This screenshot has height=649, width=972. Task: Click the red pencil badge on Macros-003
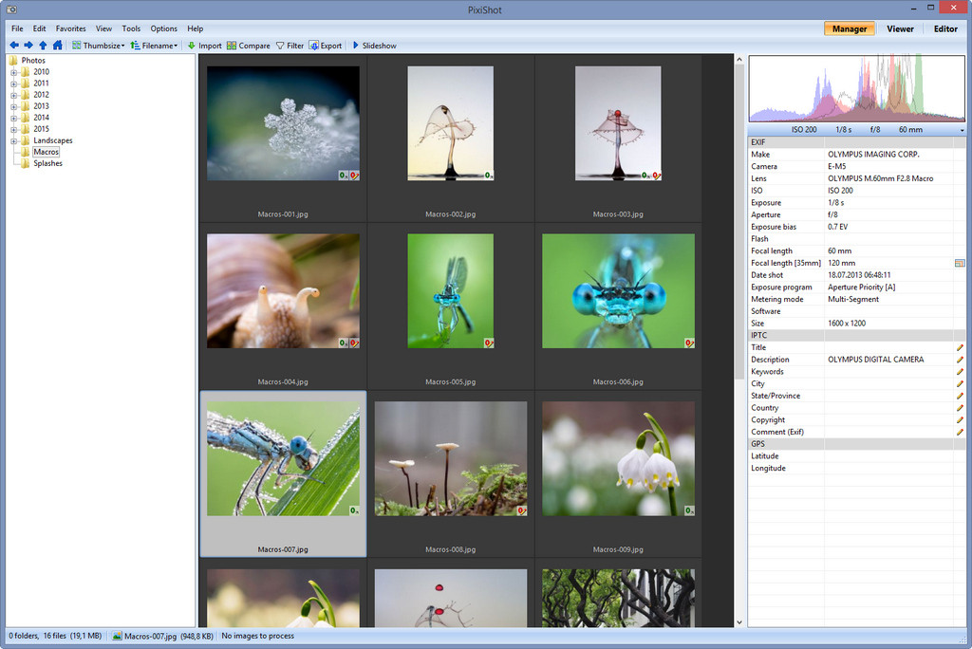point(657,176)
